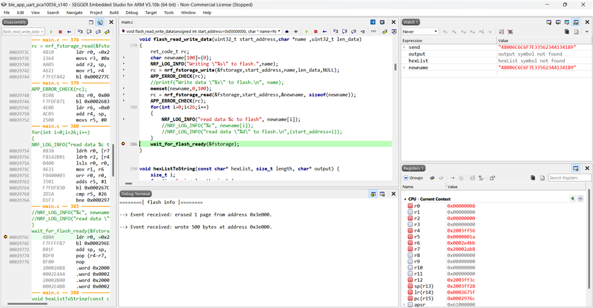Open the Target menu

tap(151, 12)
